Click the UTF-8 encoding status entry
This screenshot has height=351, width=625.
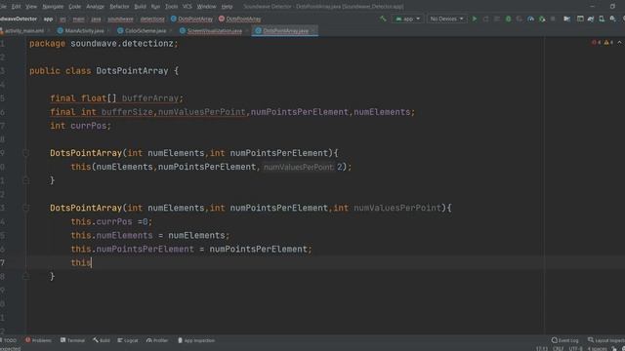pos(575,349)
